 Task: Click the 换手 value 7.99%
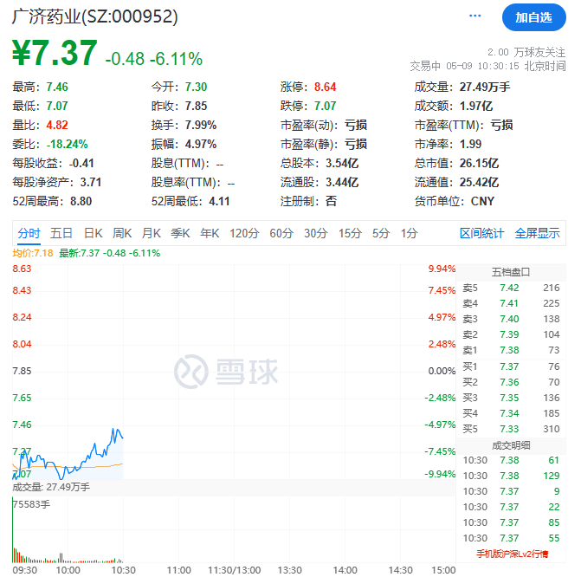pos(201,125)
